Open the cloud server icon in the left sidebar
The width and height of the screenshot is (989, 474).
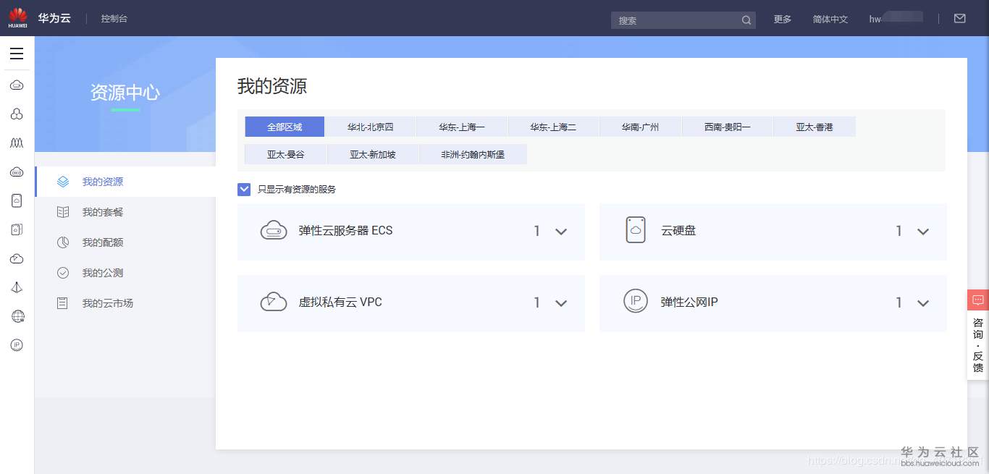click(17, 85)
